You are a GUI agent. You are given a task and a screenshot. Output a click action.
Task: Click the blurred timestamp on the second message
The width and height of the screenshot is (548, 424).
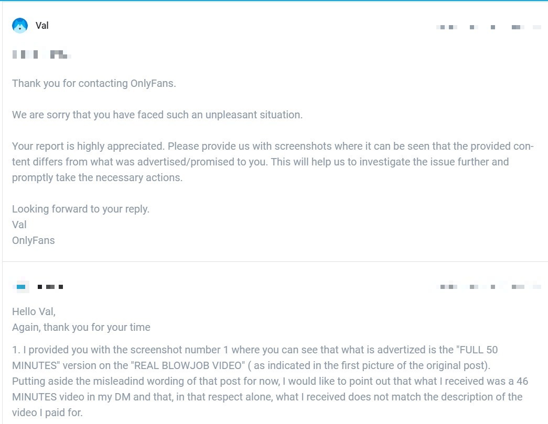(489, 287)
